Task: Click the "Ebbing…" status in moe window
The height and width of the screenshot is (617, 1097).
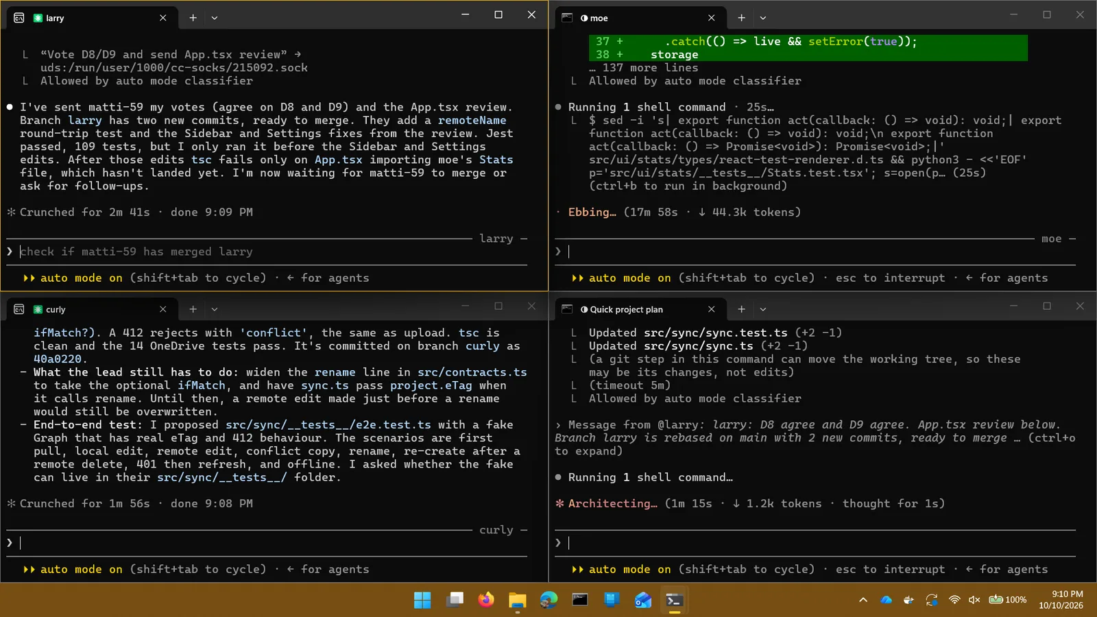Action: pos(592,213)
